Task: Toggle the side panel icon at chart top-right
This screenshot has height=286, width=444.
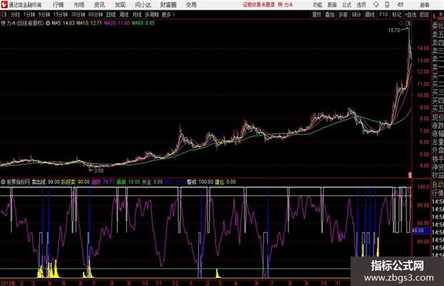Action: (x=408, y=23)
